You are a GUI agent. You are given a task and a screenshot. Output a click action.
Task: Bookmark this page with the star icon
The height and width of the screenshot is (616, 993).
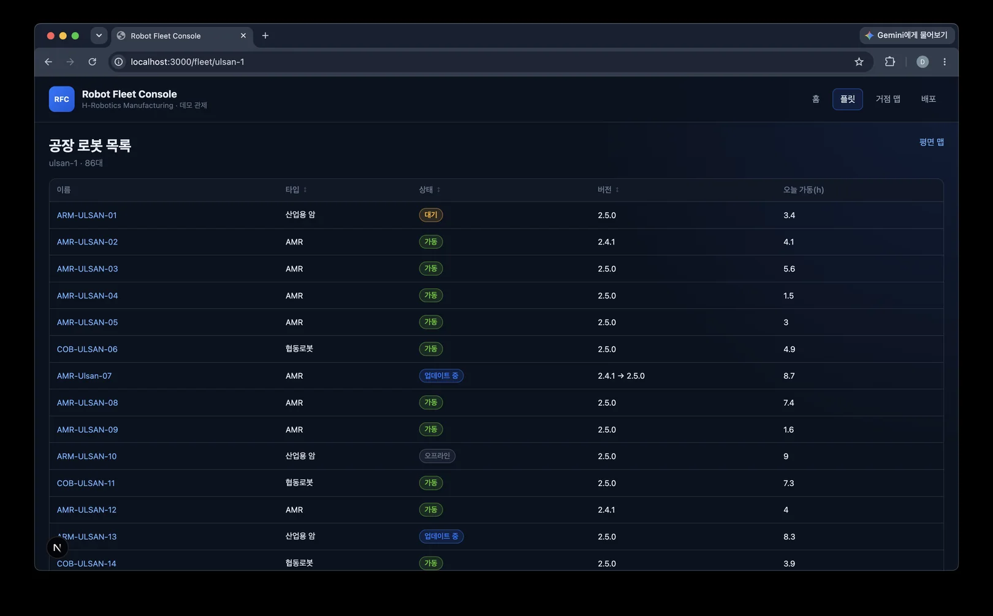pyautogui.click(x=859, y=62)
